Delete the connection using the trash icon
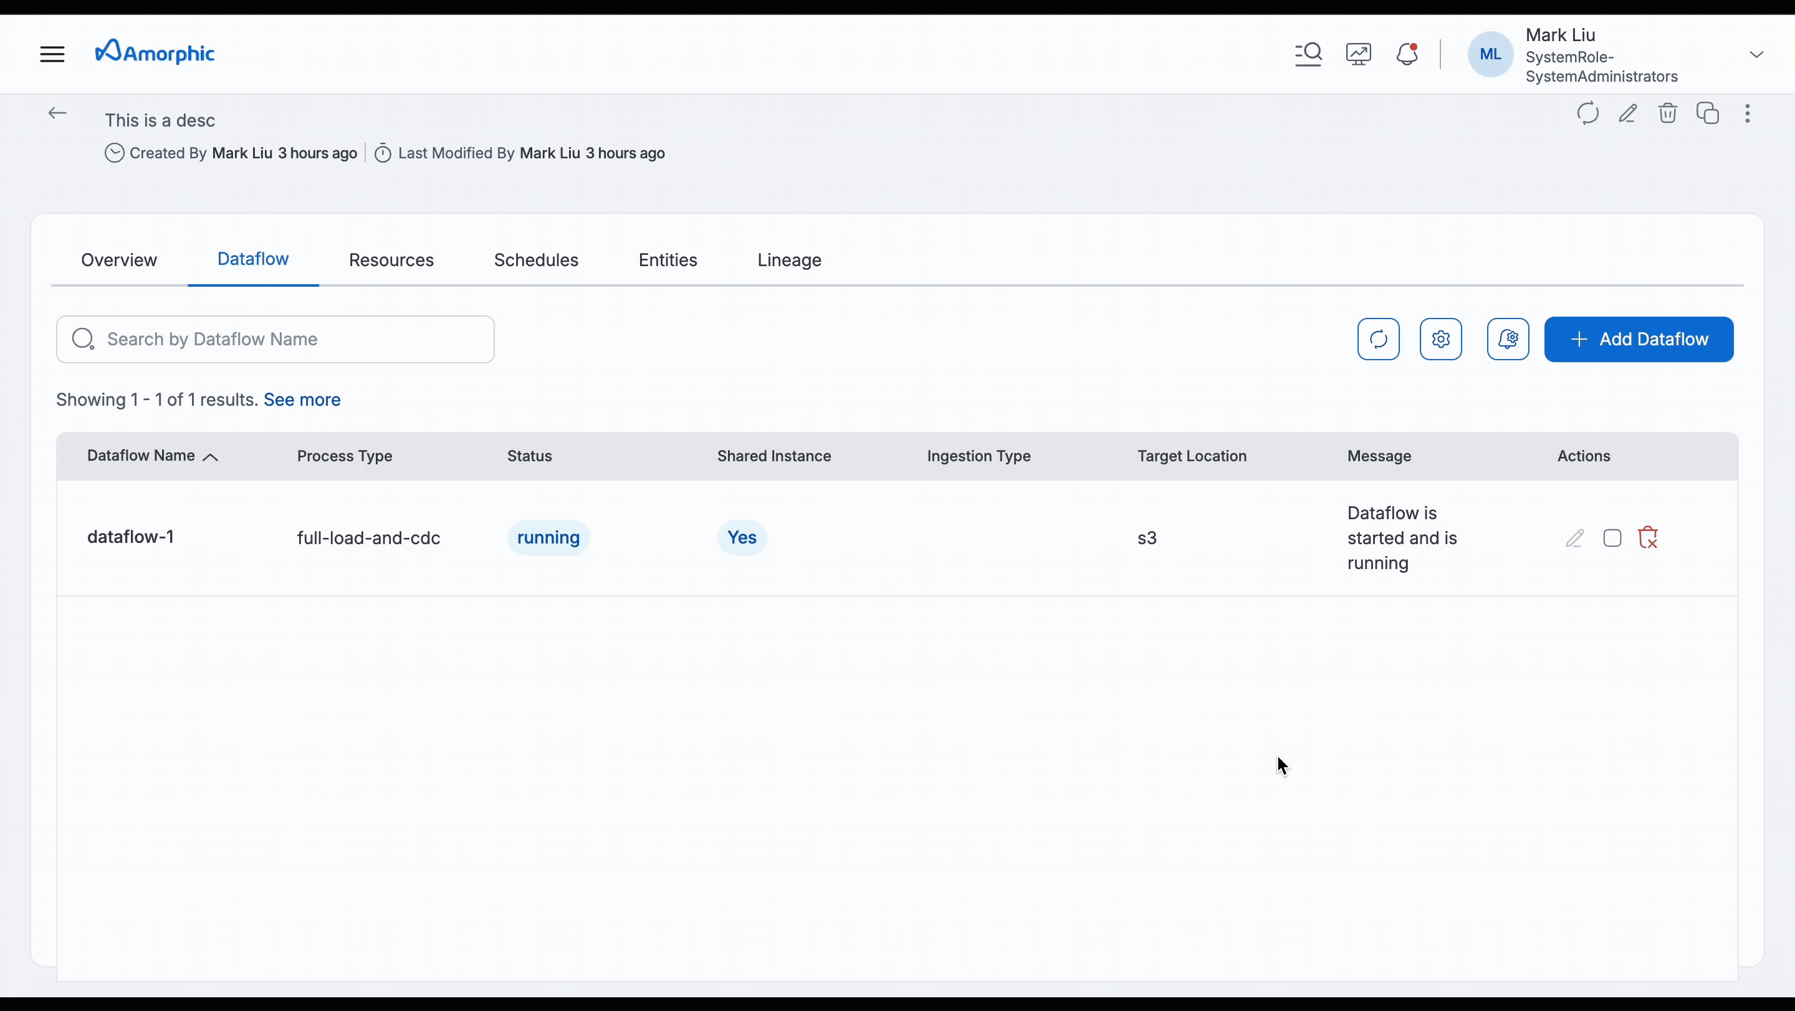Image resolution: width=1795 pixels, height=1011 pixels. click(1668, 113)
